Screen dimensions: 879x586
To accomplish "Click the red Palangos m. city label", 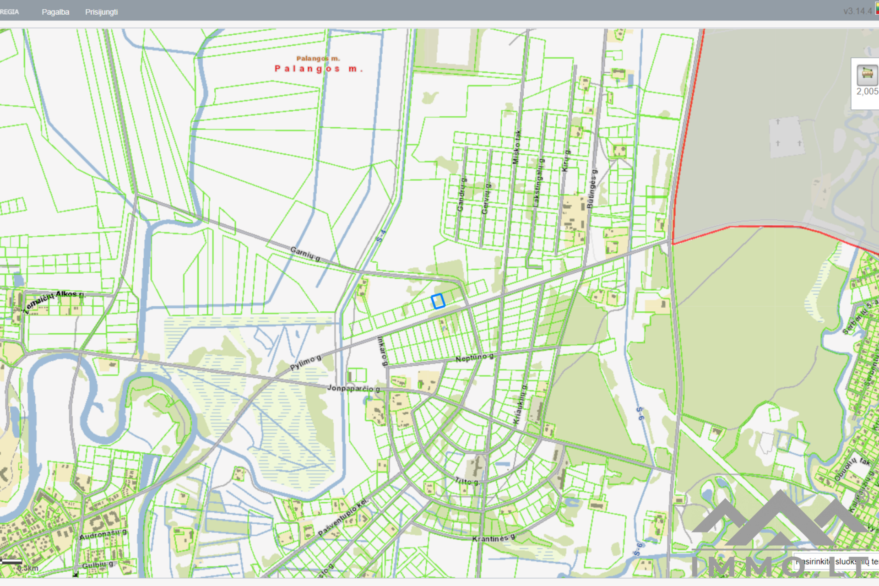I will pos(319,69).
